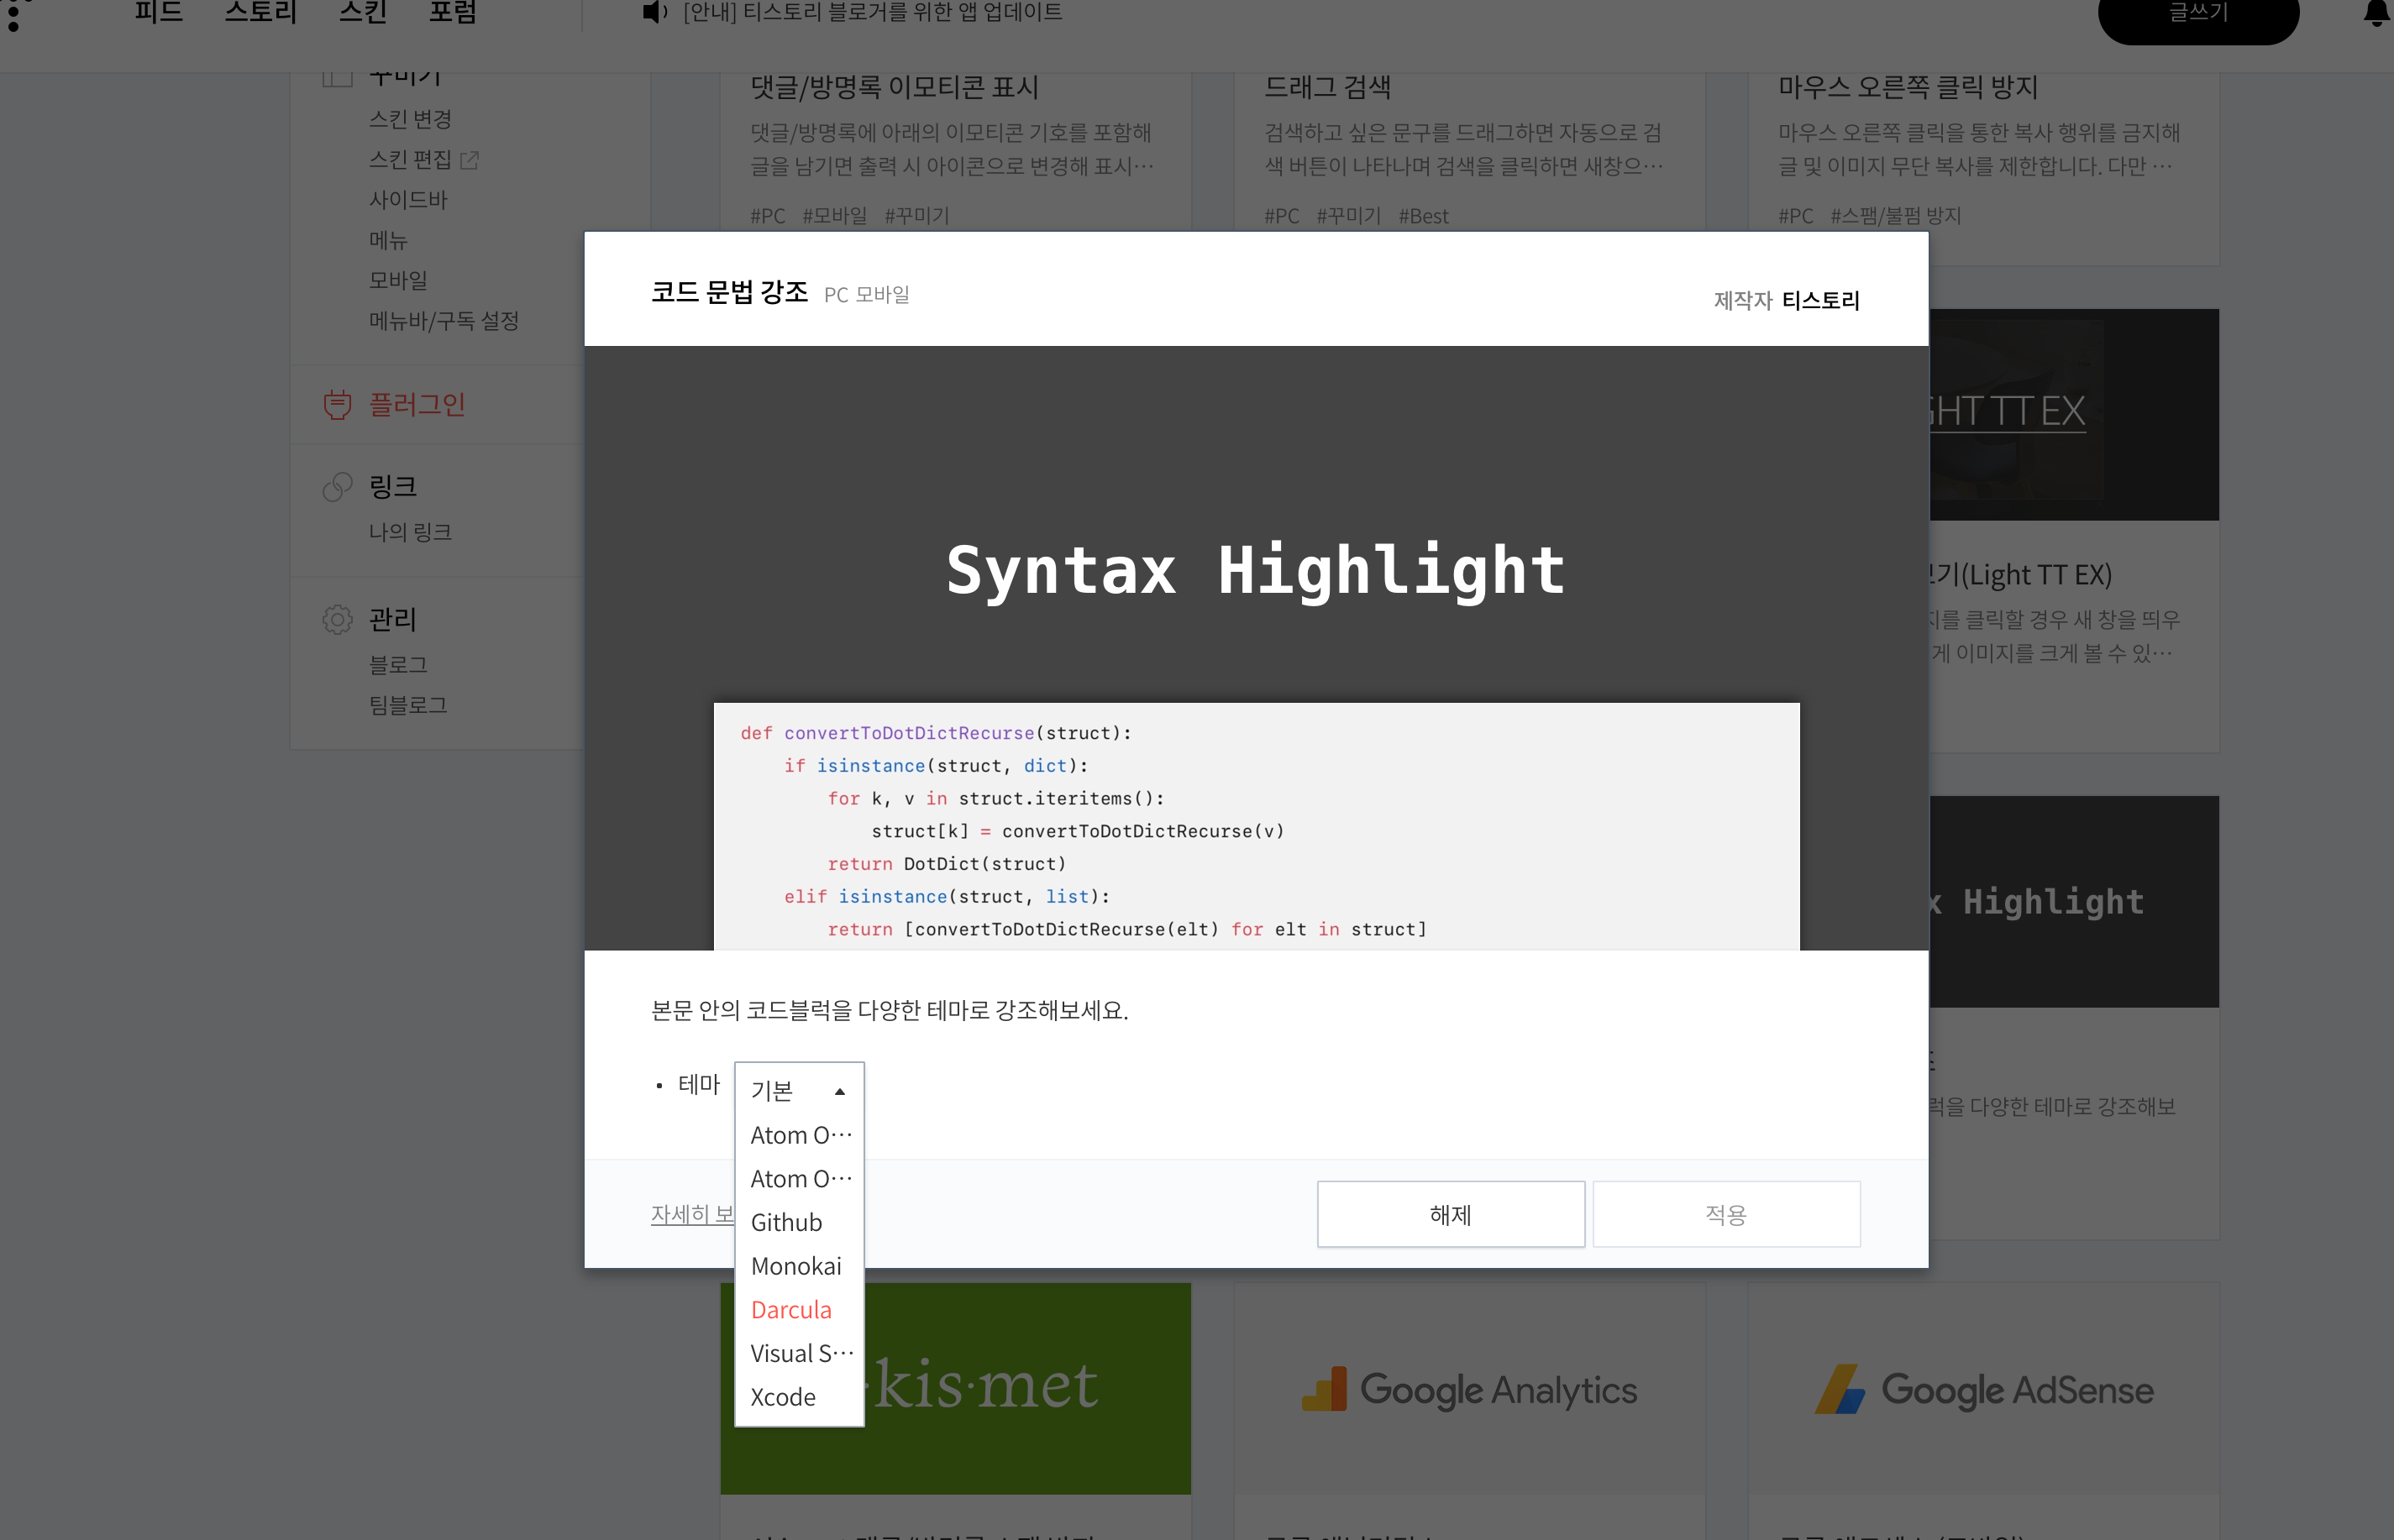Go to 사이드바 settings in the sidebar
This screenshot has height=1540, width=2394.
pos(408,199)
